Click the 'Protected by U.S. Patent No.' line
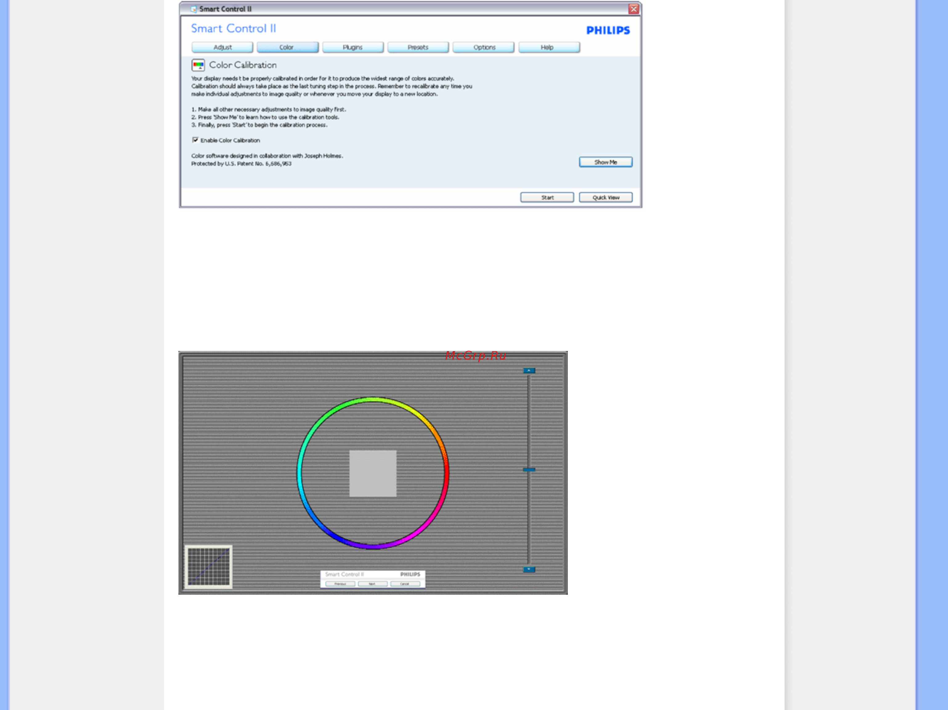The image size is (948, 710). (241, 164)
